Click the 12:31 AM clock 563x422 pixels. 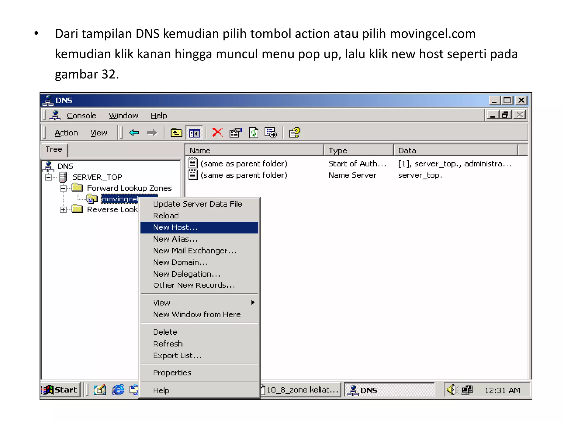(x=503, y=390)
